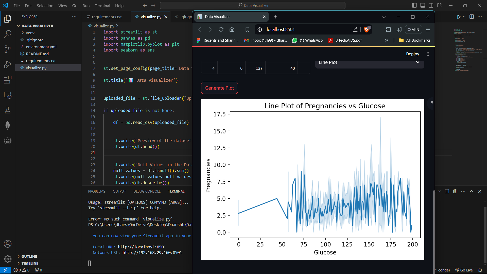This screenshot has height=274, width=487.
Task: Bookmark the current localhost page
Action: pyautogui.click(x=247, y=29)
